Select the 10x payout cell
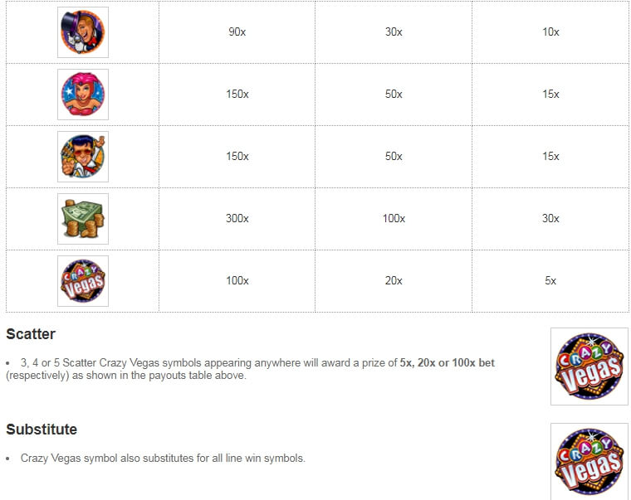 point(550,32)
